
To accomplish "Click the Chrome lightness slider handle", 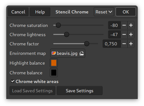I will pos(67,34).
